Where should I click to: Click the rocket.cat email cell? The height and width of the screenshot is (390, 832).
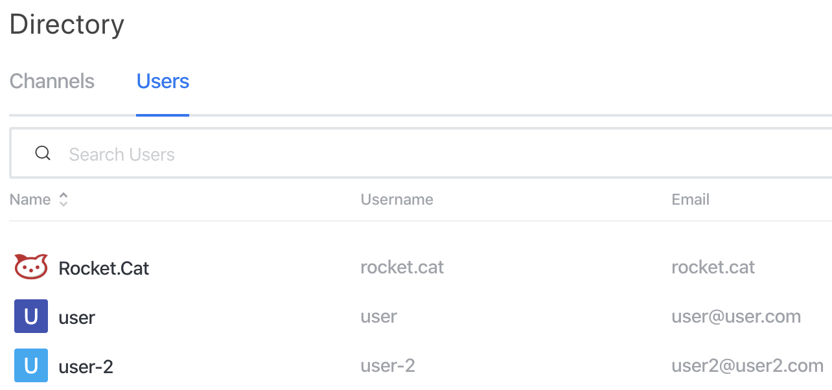pos(713,267)
